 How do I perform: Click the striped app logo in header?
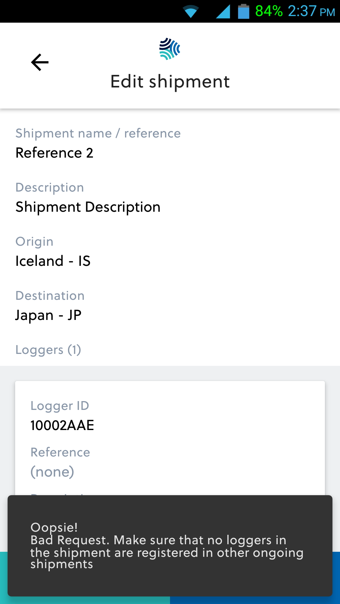tap(170, 49)
